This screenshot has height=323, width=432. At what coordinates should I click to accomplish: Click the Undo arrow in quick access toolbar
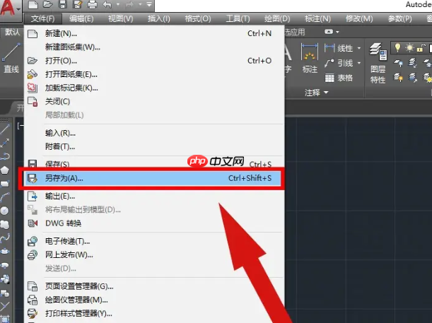[107, 5]
